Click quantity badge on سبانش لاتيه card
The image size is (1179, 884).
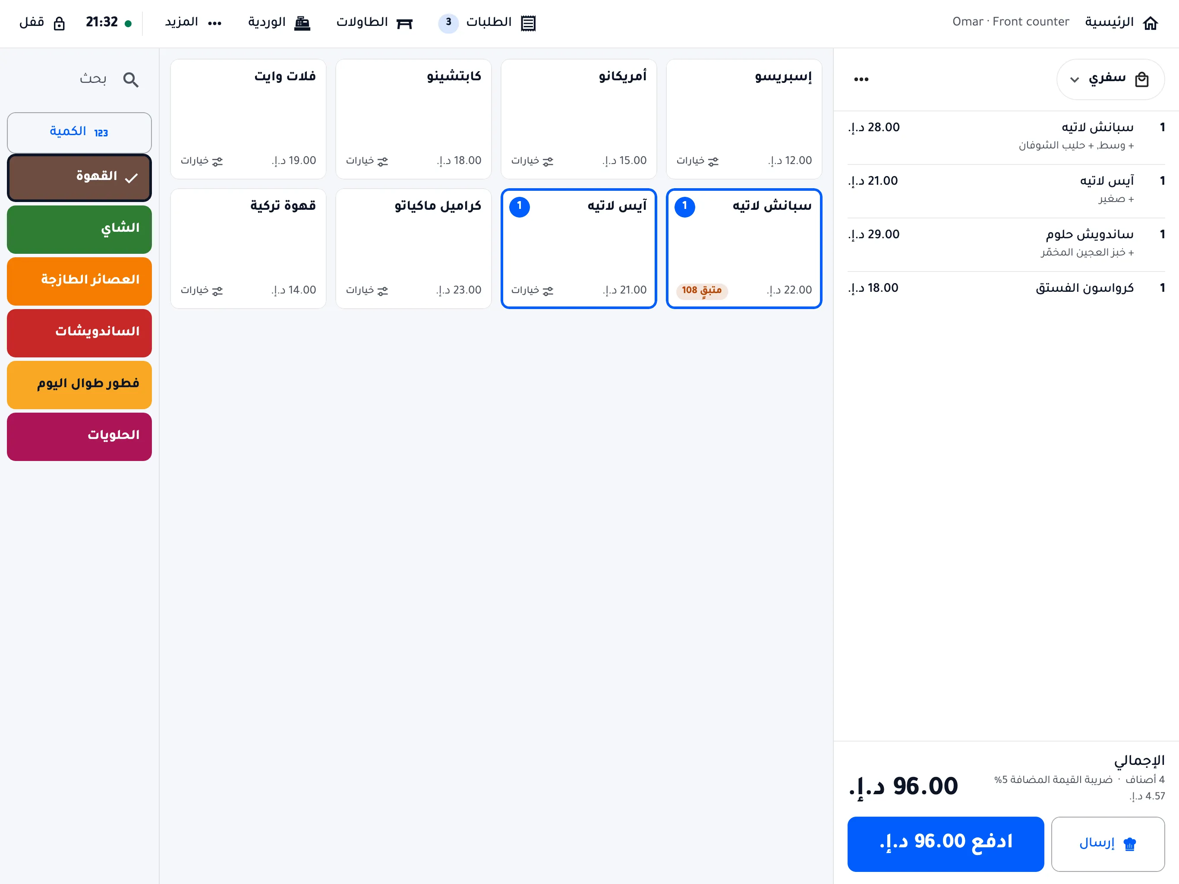click(x=684, y=206)
